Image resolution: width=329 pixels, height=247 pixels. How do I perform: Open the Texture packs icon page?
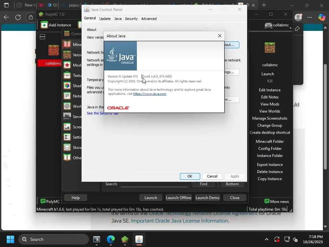point(67,75)
